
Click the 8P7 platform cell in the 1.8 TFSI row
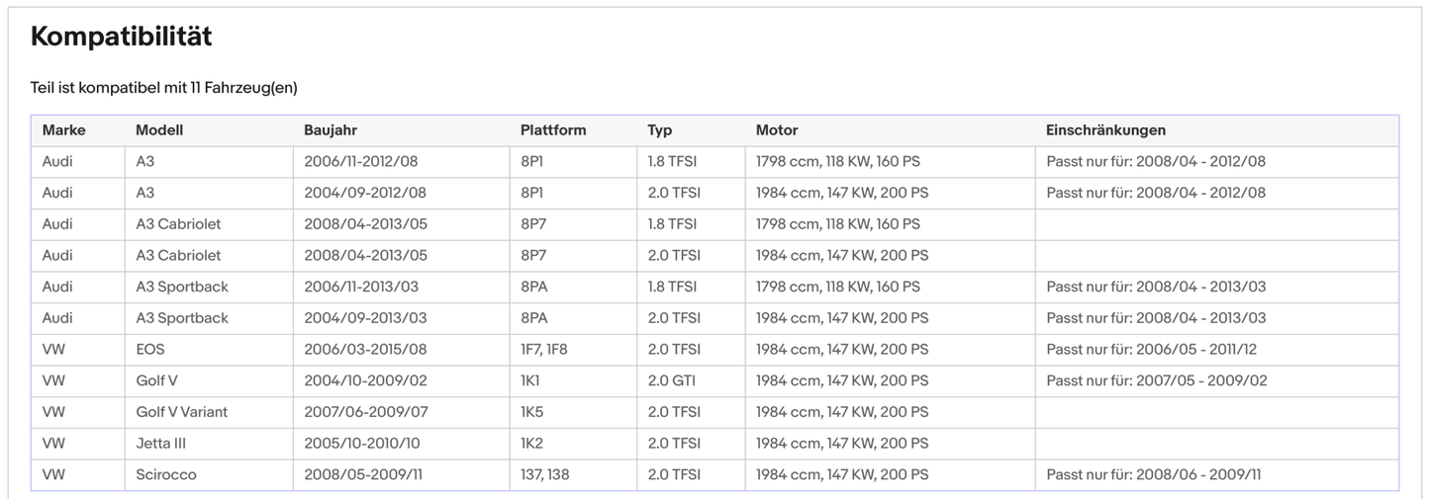pyautogui.click(x=574, y=224)
